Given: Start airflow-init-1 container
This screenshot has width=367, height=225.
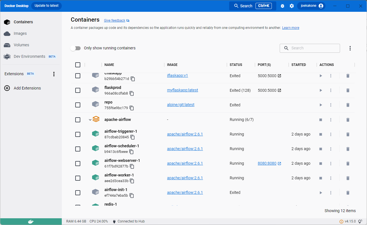Looking at the screenshot, I should point(321,193).
